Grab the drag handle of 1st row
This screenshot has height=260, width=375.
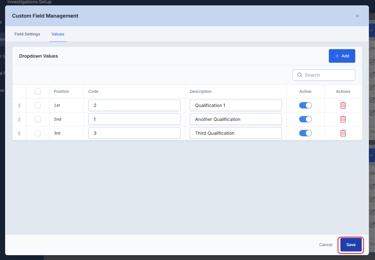(x=19, y=105)
